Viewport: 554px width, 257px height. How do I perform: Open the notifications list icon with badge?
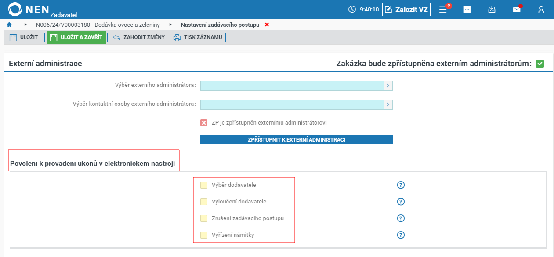coord(443,9)
